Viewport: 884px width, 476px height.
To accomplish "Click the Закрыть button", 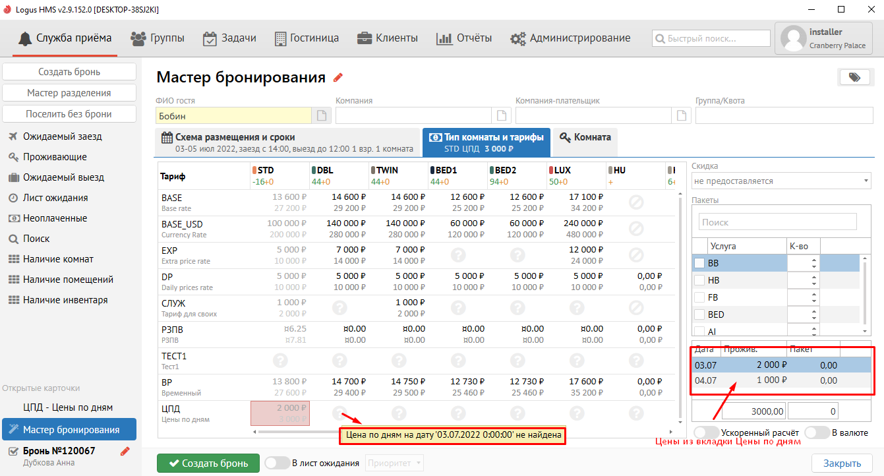I will click(842, 463).
